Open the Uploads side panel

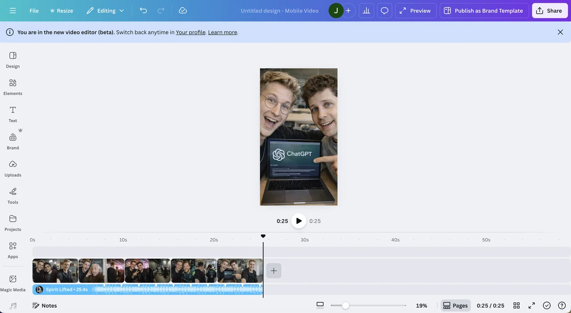[13, 168]
